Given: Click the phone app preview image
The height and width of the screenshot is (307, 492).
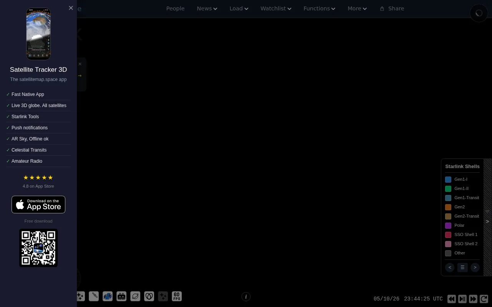Looking at the screenshot, I should [x=38, y=34].
